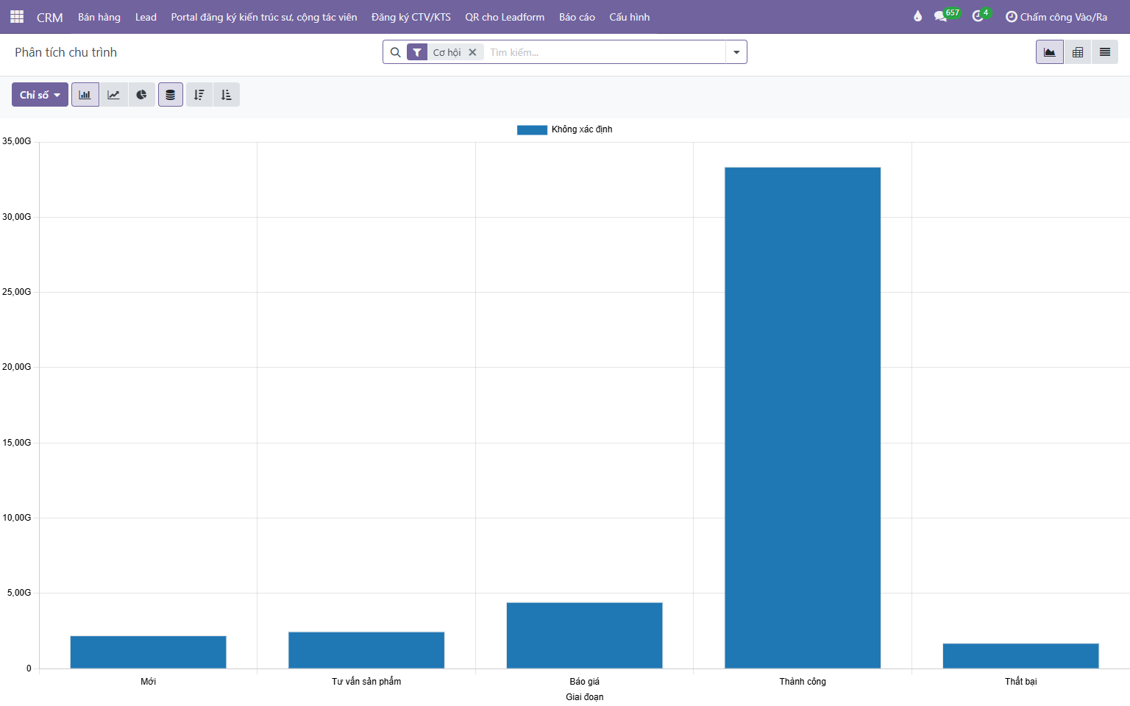Click the search magnifier icon
Screen dimensions: 1130x706
click(395, 52)
